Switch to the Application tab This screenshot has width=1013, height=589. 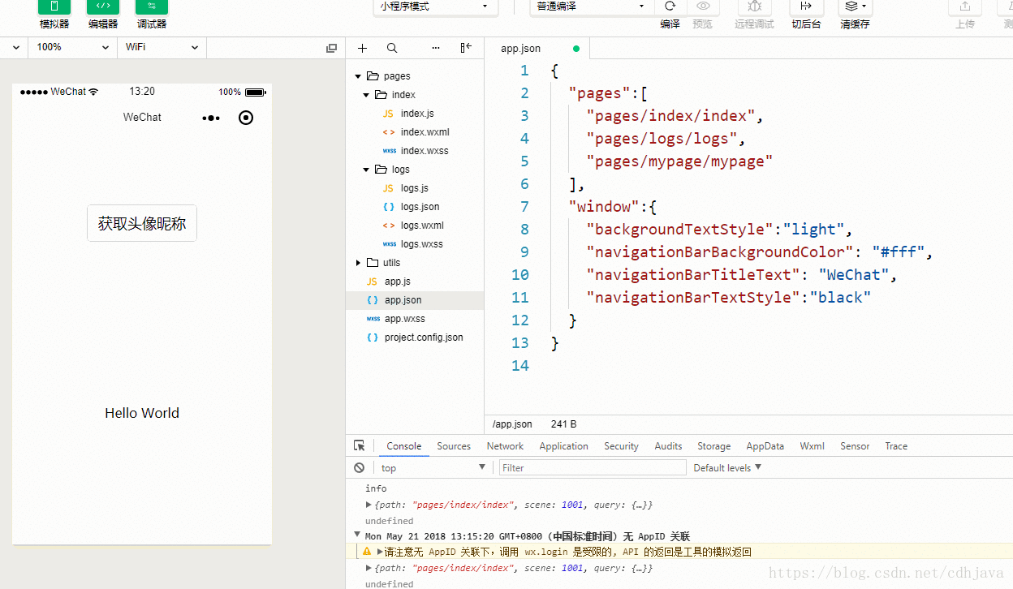[x=563, y=446]
